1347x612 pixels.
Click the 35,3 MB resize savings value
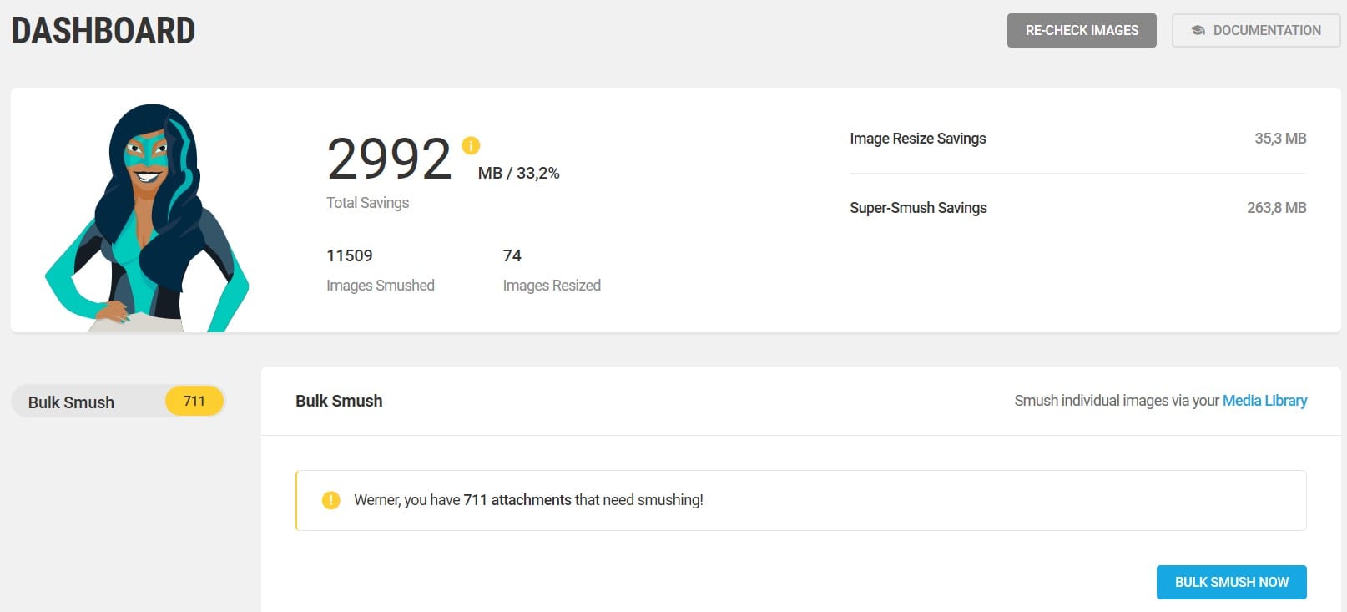click(x=1280, y=139)
